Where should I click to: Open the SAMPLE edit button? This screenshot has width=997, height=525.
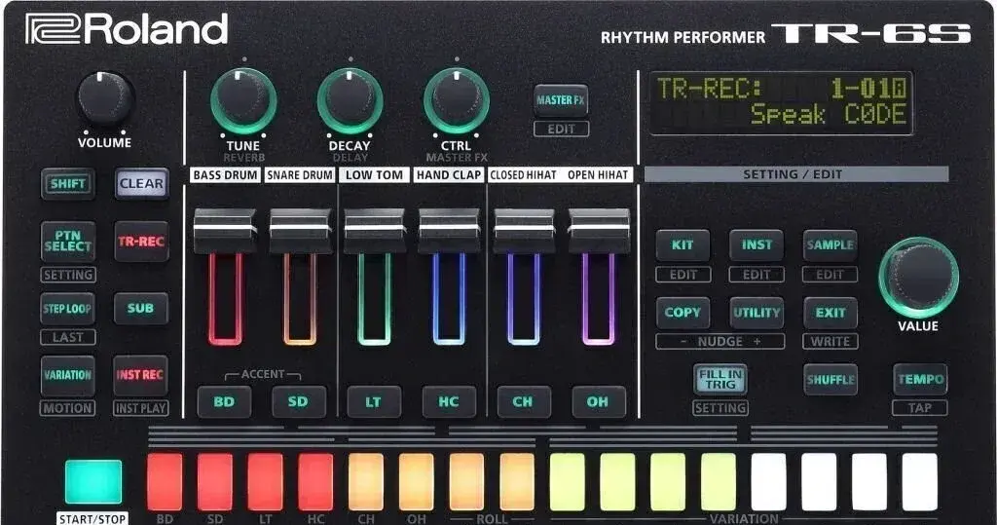pyautogui.click(x=831, y=245)
